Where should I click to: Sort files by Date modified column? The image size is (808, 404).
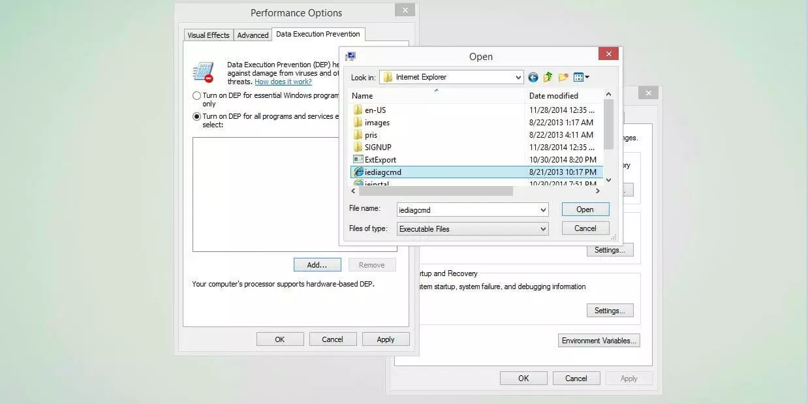pyautogui.click(x=553, y=96)
